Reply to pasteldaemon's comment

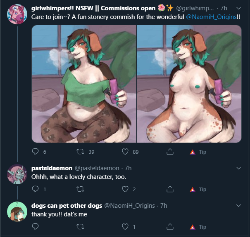click(x=35, y=189)
